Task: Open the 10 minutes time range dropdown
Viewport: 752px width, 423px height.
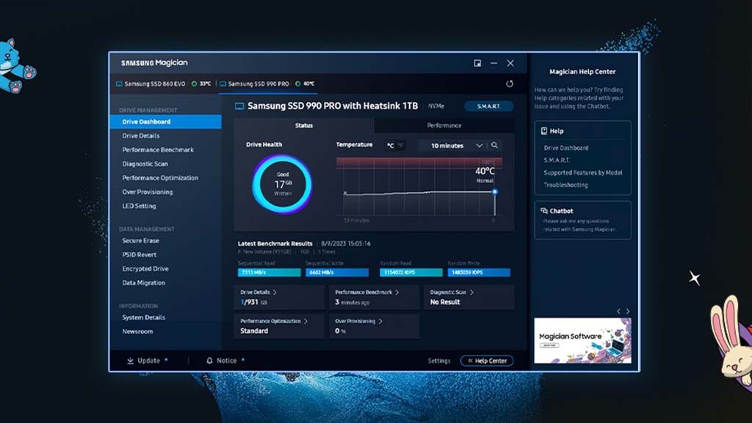Action: (457, 145)
